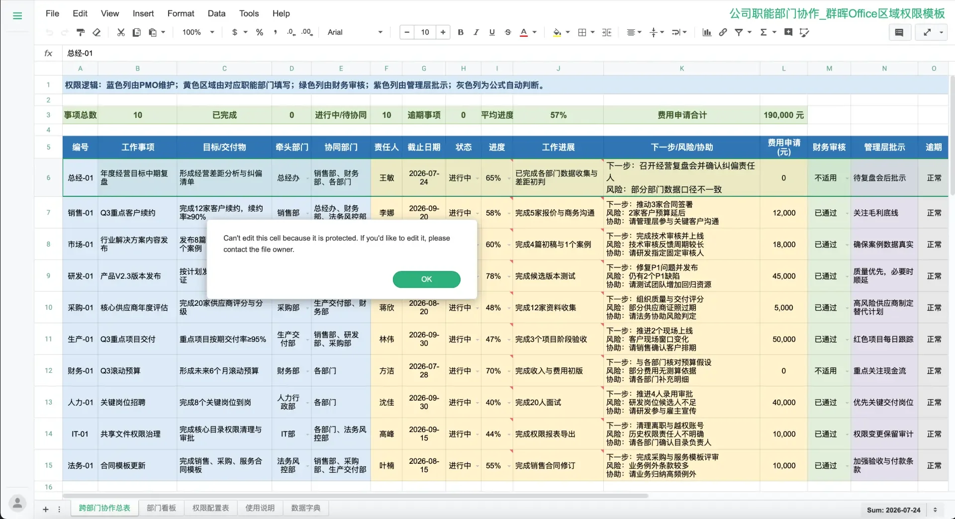Open all sheets list dots icon
This screenshot has height=519, width=955.
[59, 509]
